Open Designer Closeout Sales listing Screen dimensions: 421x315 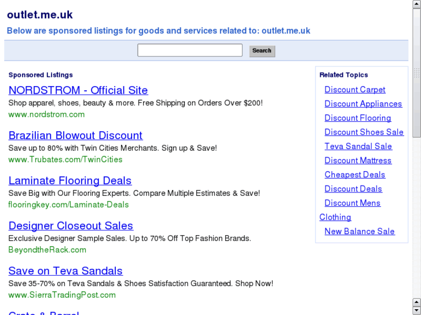(x=71, y=226)
